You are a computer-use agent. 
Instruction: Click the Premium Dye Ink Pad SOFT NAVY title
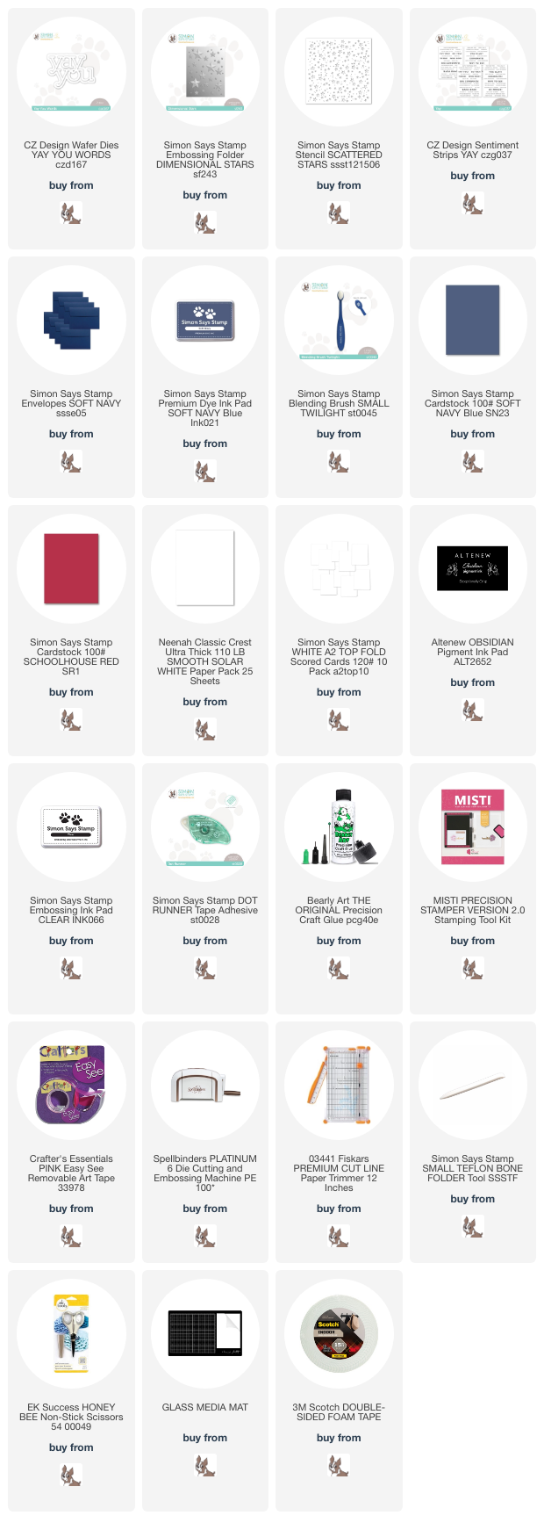click(x=205, y=408)
